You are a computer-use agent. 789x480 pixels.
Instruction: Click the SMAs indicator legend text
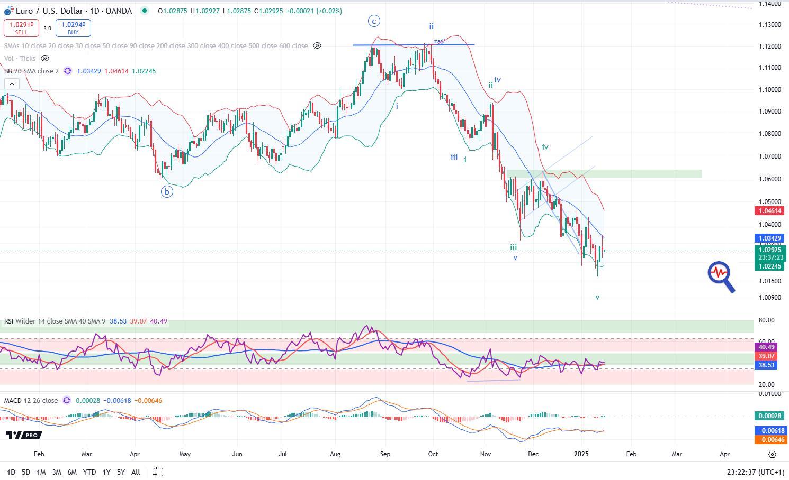(x=156, y=46)
